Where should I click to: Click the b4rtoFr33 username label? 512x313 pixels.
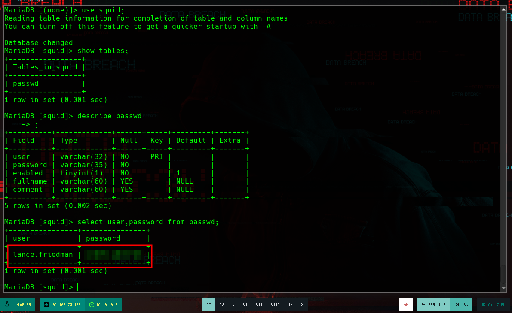pyautogui.click(x=21, y=305)
